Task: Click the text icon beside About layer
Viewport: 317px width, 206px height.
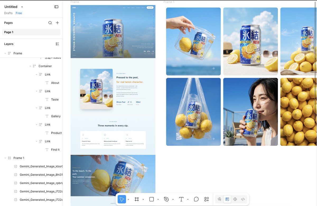Action: [47, 83]
